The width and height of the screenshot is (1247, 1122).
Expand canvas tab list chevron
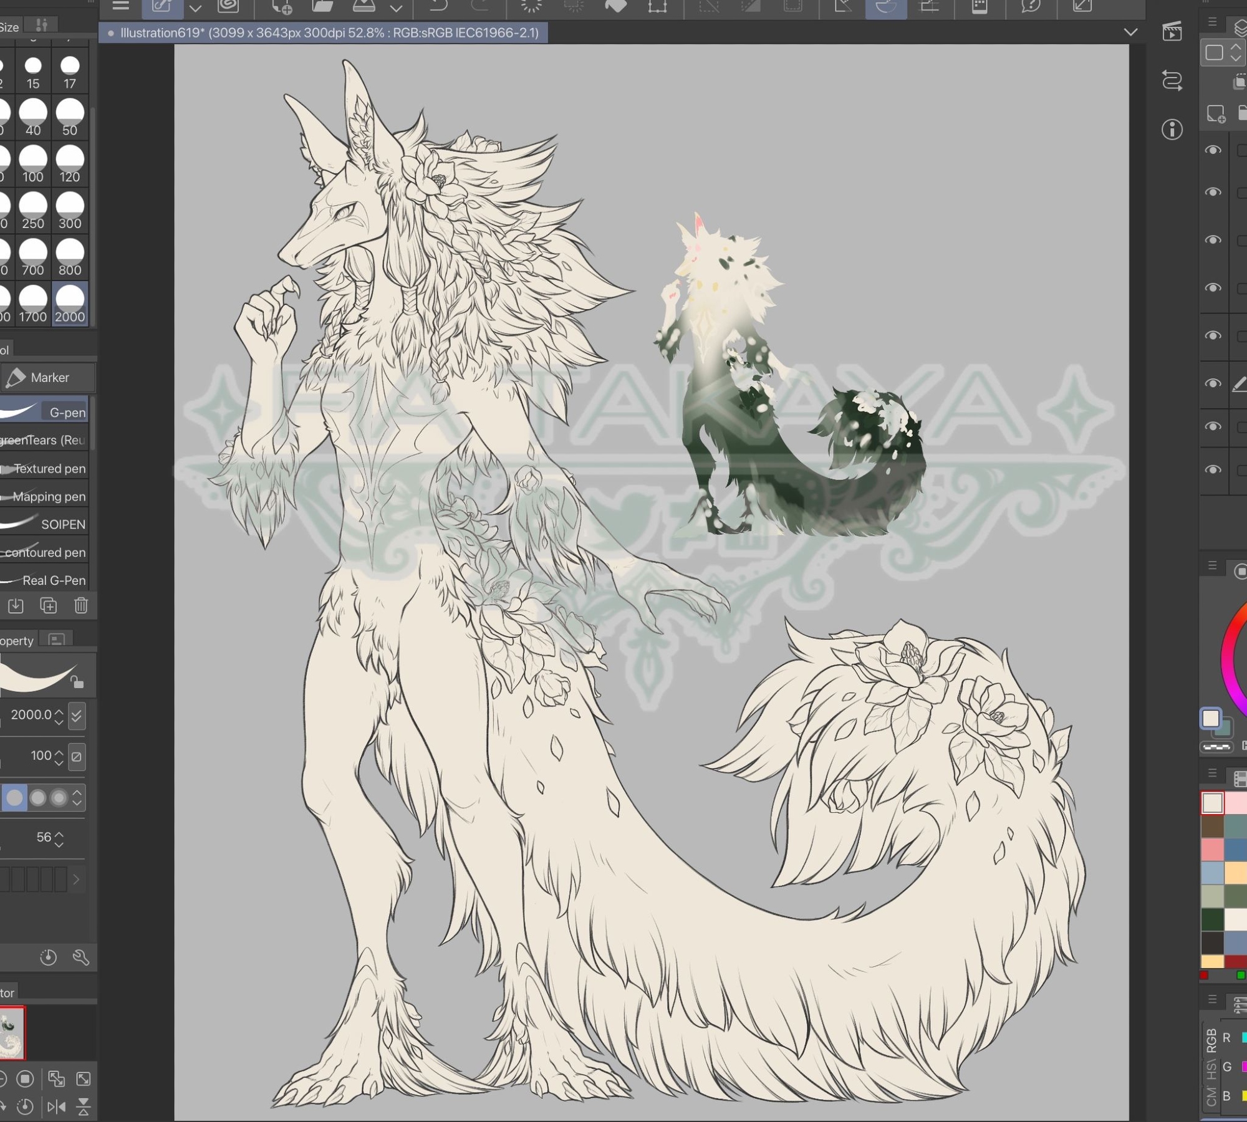(x=1130, y=32)
